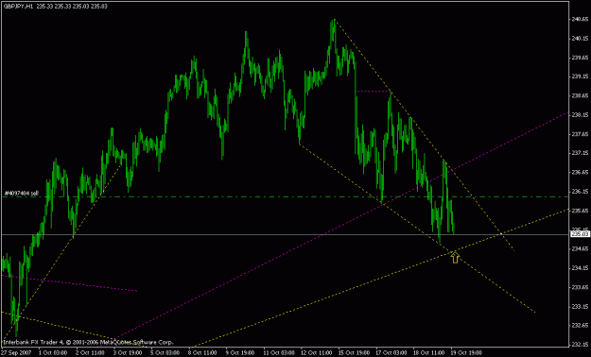Click the 5 Oct 03:00 time label

pyautogui.click(x=165, y=352)
